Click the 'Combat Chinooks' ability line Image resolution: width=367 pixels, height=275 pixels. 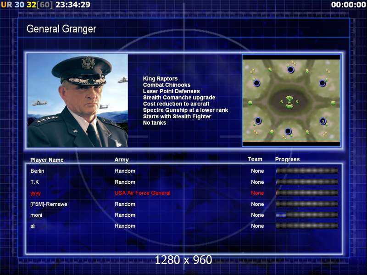167,85
